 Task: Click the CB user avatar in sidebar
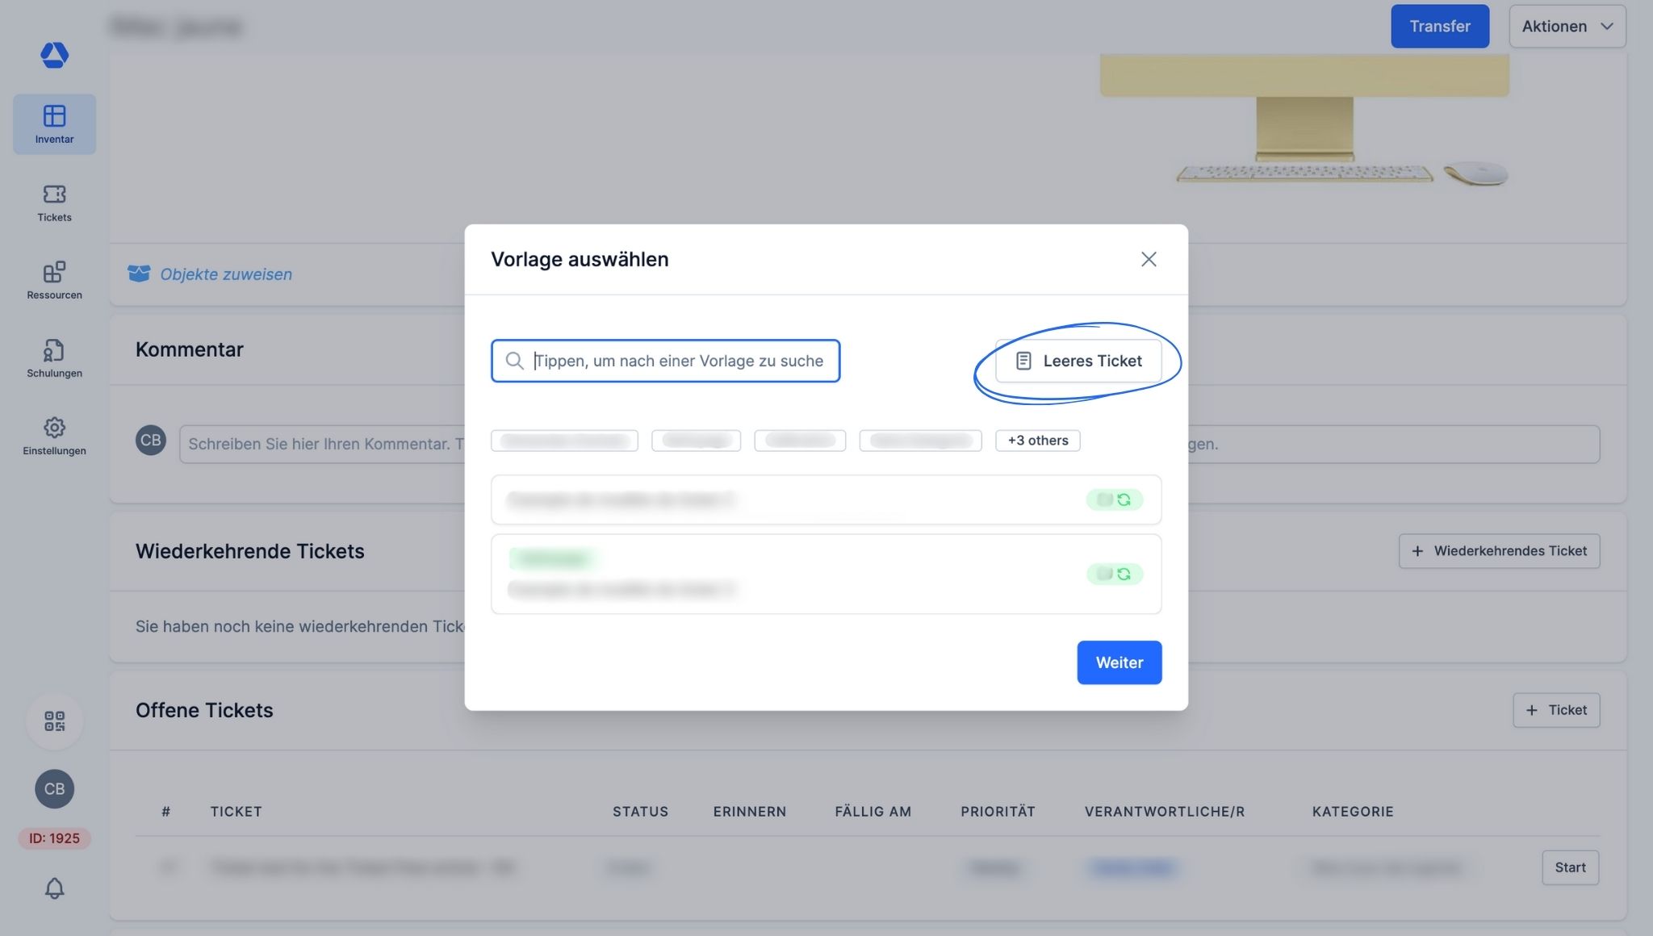pos(54,788)
